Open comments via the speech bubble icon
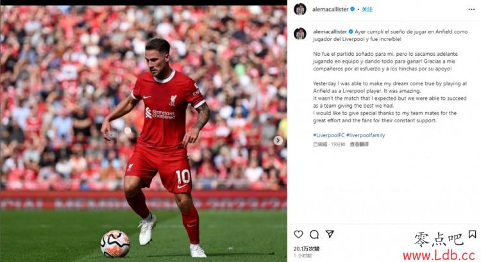The image size is (481, 262). coord(314,234)
